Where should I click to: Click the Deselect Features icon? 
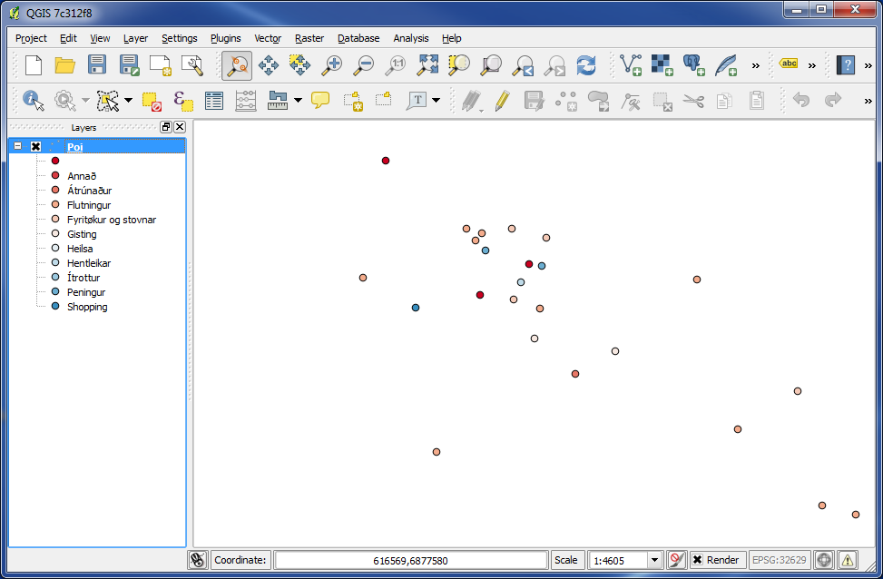click(x=152, y=102)
